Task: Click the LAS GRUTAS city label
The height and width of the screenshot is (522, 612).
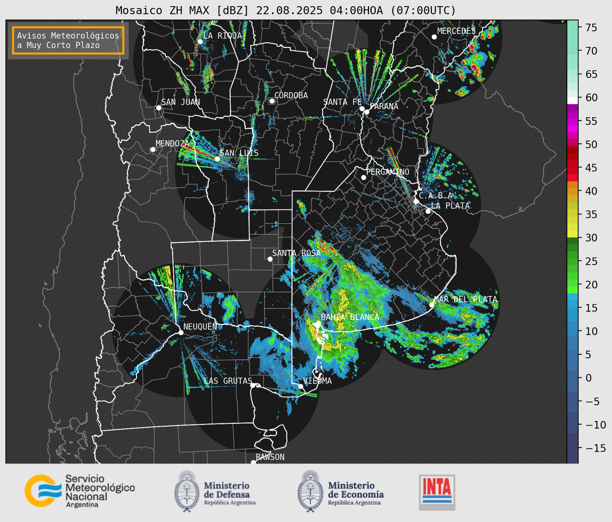Action: 228,381
